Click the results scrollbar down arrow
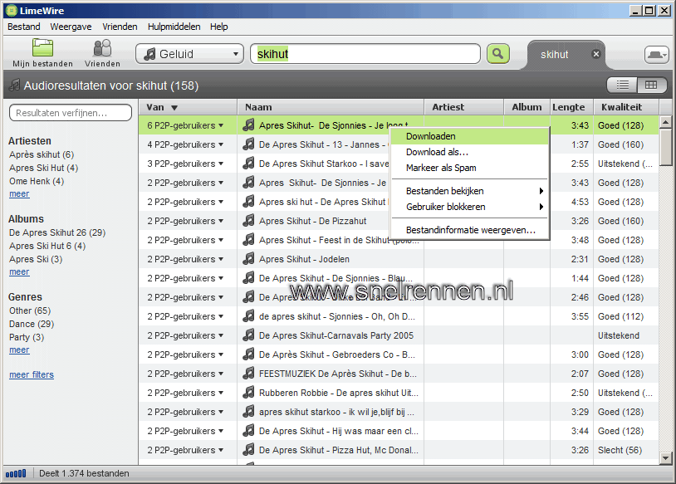This screenshot has width=676, height=484. pos(665,458)
